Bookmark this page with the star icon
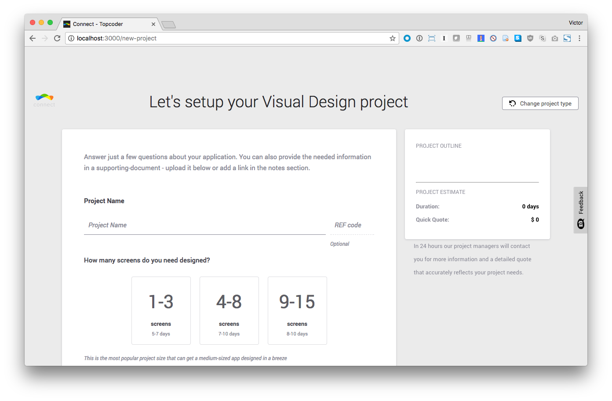The width and height of the screenshot is (612, 401). (393, 38)
